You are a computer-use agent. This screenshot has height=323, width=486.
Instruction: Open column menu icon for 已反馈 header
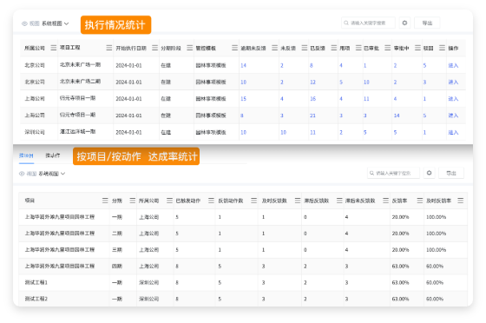tap(334, 48)
